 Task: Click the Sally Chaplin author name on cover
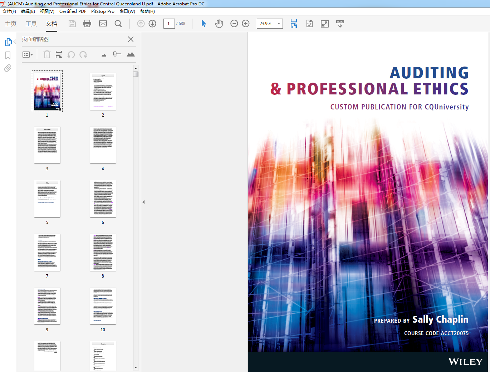(x=440, y=319)
